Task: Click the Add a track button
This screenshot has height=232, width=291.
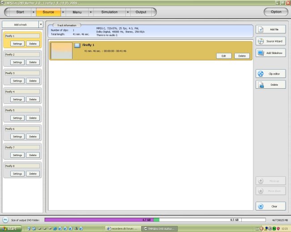Action: (21, 25)
